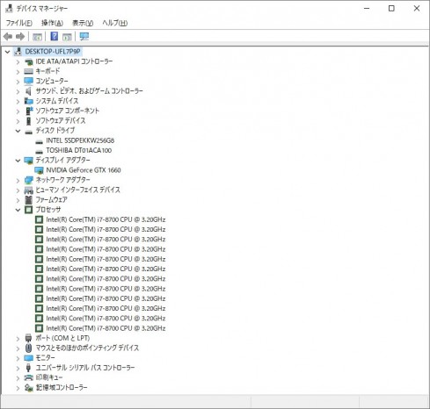Click the Device Manager title bar icon
Viewport: 430px width, 409px height.
coord(9,9)
